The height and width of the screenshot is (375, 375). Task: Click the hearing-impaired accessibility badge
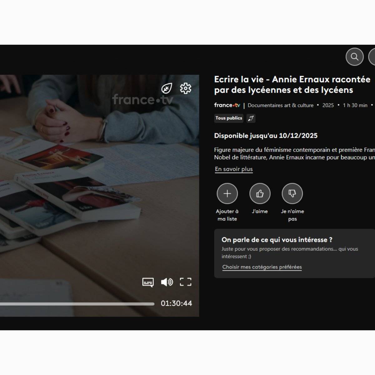251,118
